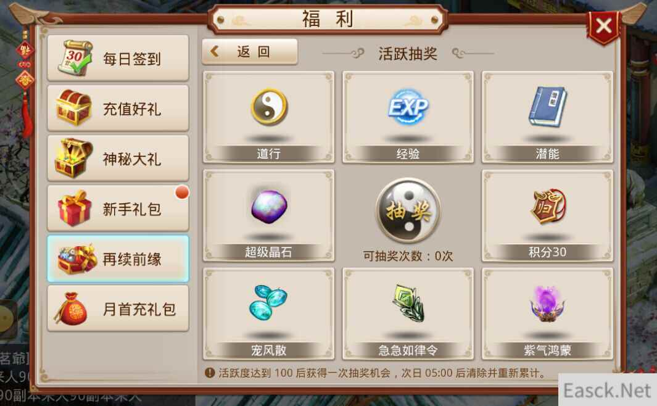Screen dimensions: 657x406
Task: Tap the red notification dot on 新手礼包
Action: 182,193
